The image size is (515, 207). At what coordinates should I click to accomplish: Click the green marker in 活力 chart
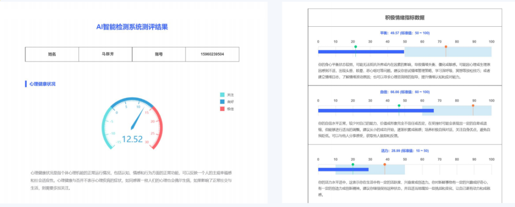pos(353,164)
